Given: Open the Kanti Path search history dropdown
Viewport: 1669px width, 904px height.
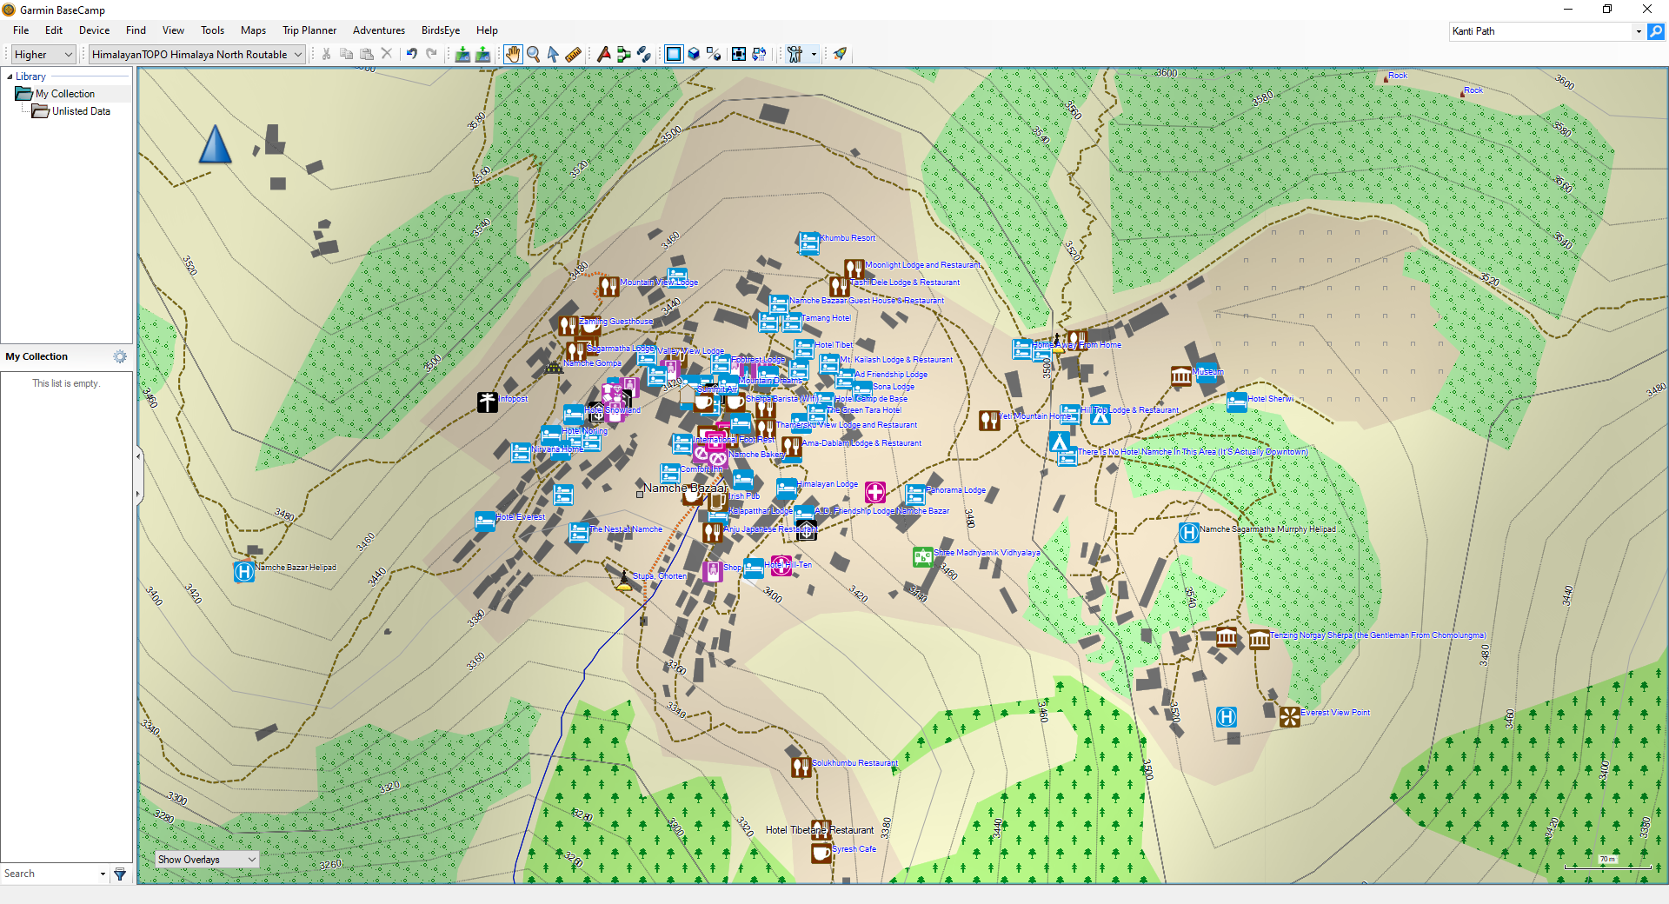Looking at the screenshot, I should click(x=1639, y=31).
